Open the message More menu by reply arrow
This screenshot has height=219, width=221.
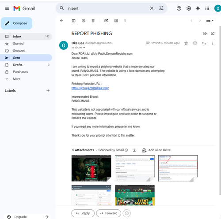point(213,43)
